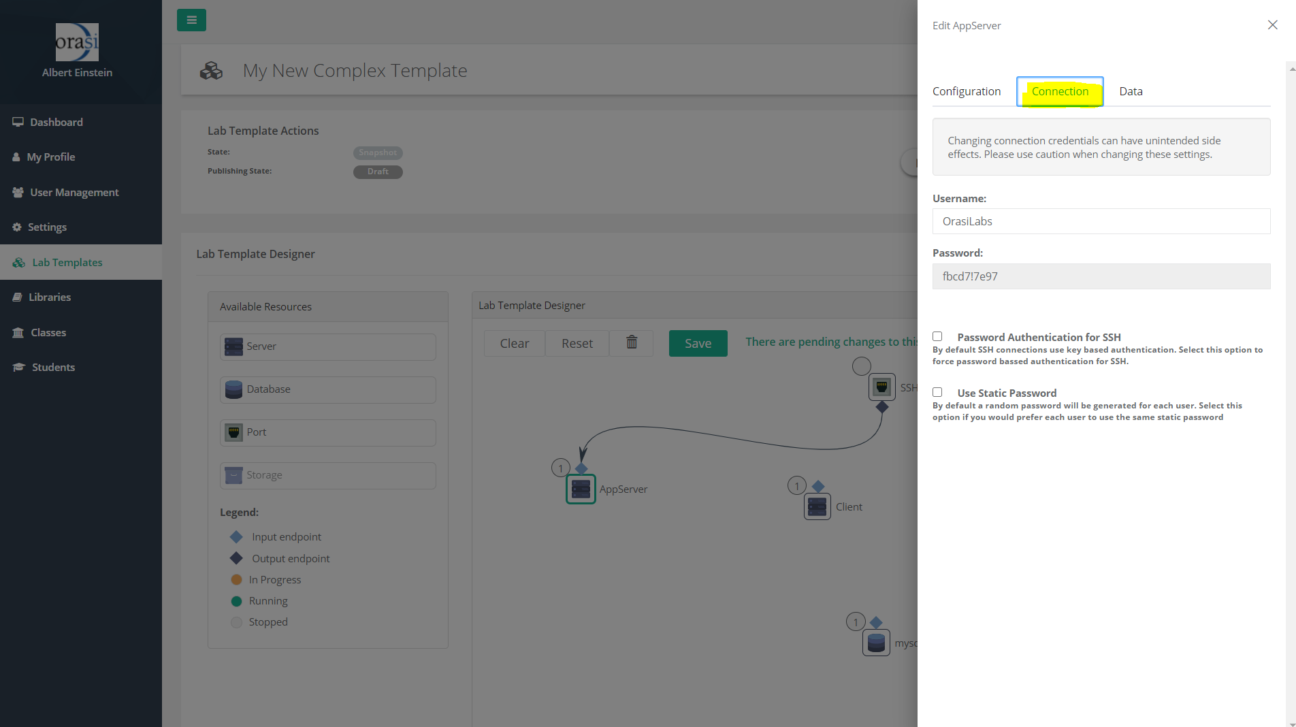
Task: Select the Port resource
Action: 328,432
